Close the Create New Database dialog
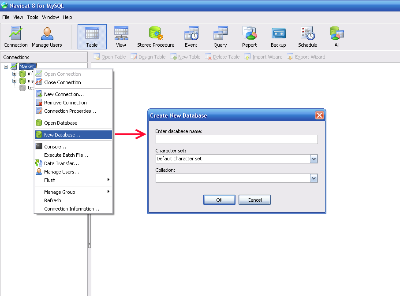Screen dimensions: 400x296 point(319,115)
